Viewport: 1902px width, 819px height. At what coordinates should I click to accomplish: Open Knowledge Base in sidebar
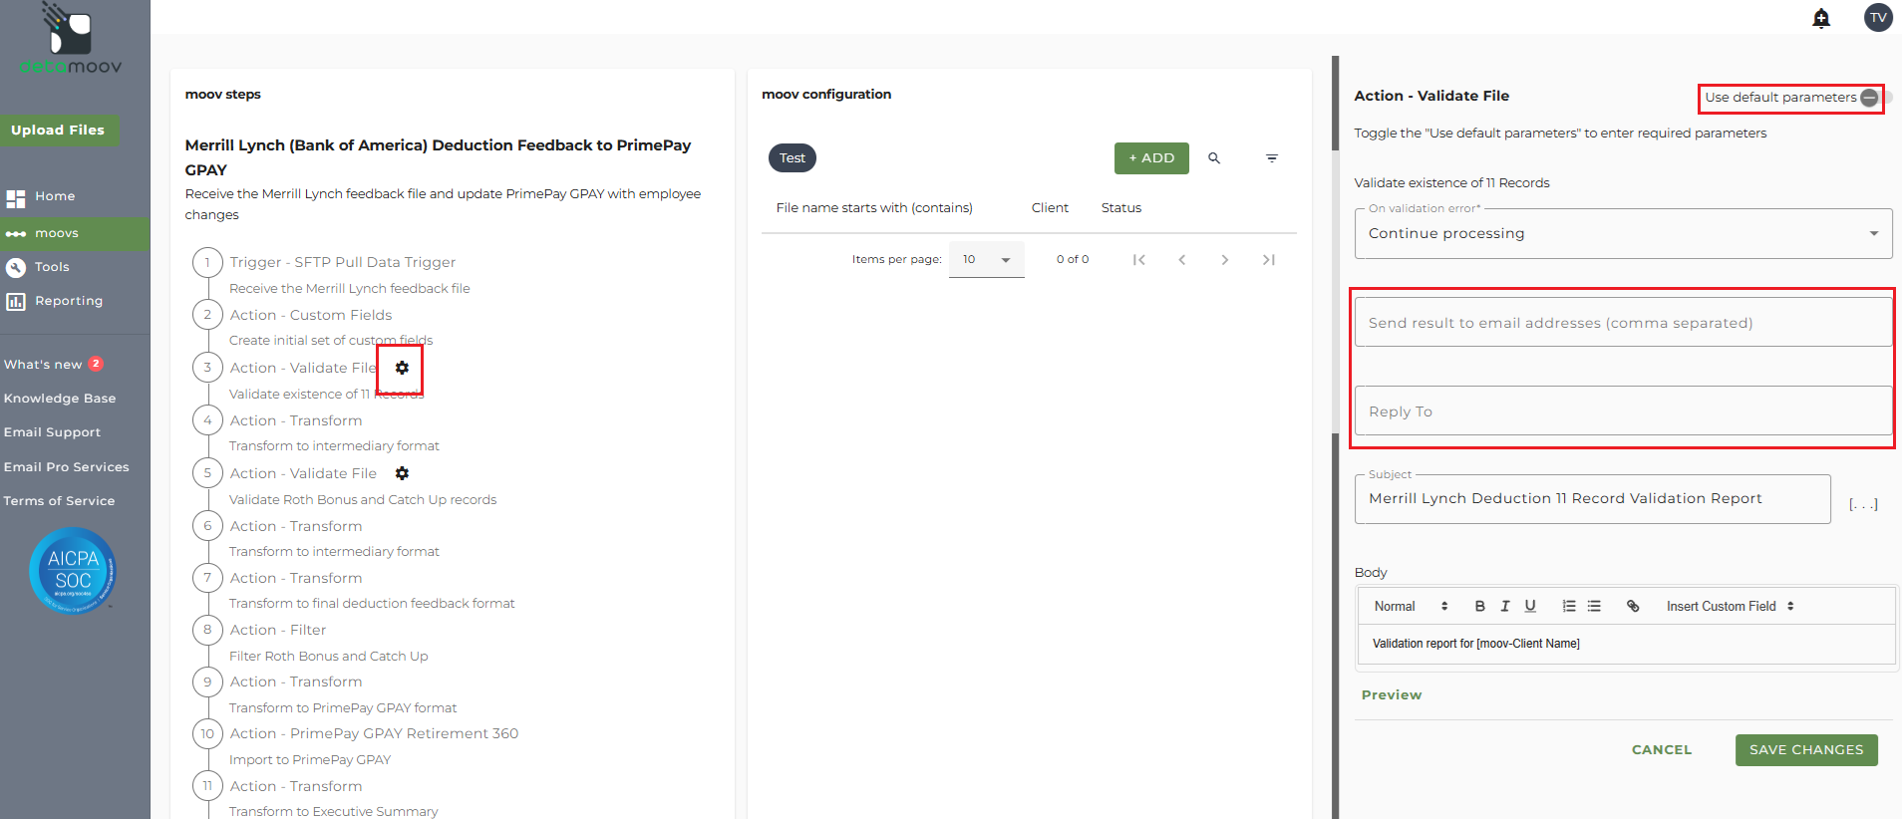(x=60, y=399)
